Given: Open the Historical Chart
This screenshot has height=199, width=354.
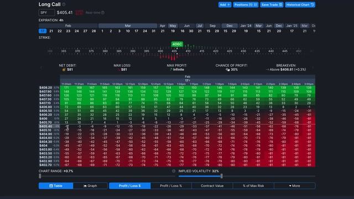Looking at the screenshot, I should [x=300, y=5].
